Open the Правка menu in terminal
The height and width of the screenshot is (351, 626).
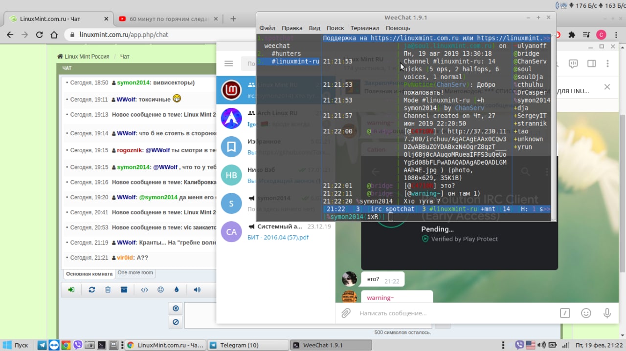[x=292, y=28]
